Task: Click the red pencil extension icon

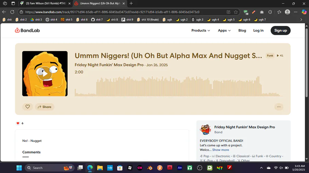Action: 254,12
